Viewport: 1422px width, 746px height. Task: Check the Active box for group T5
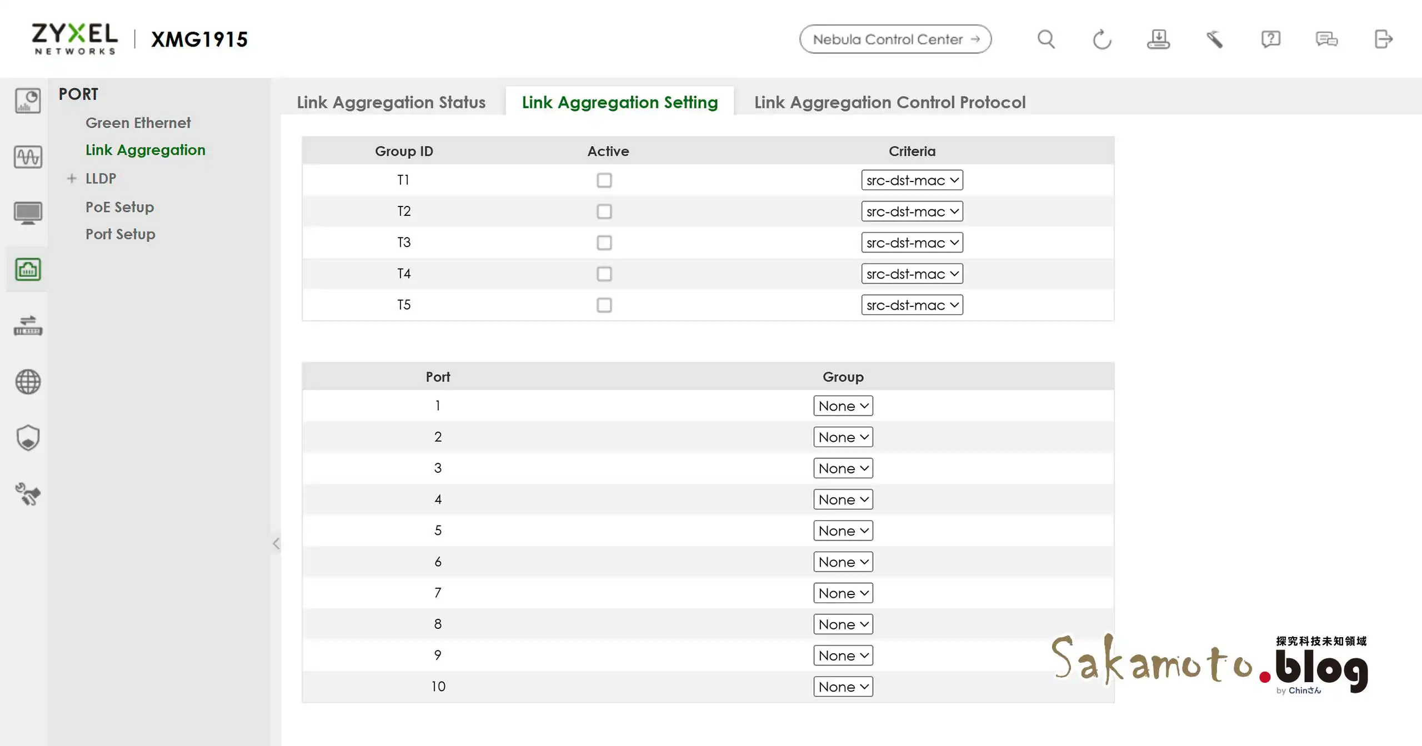[604, 305]
